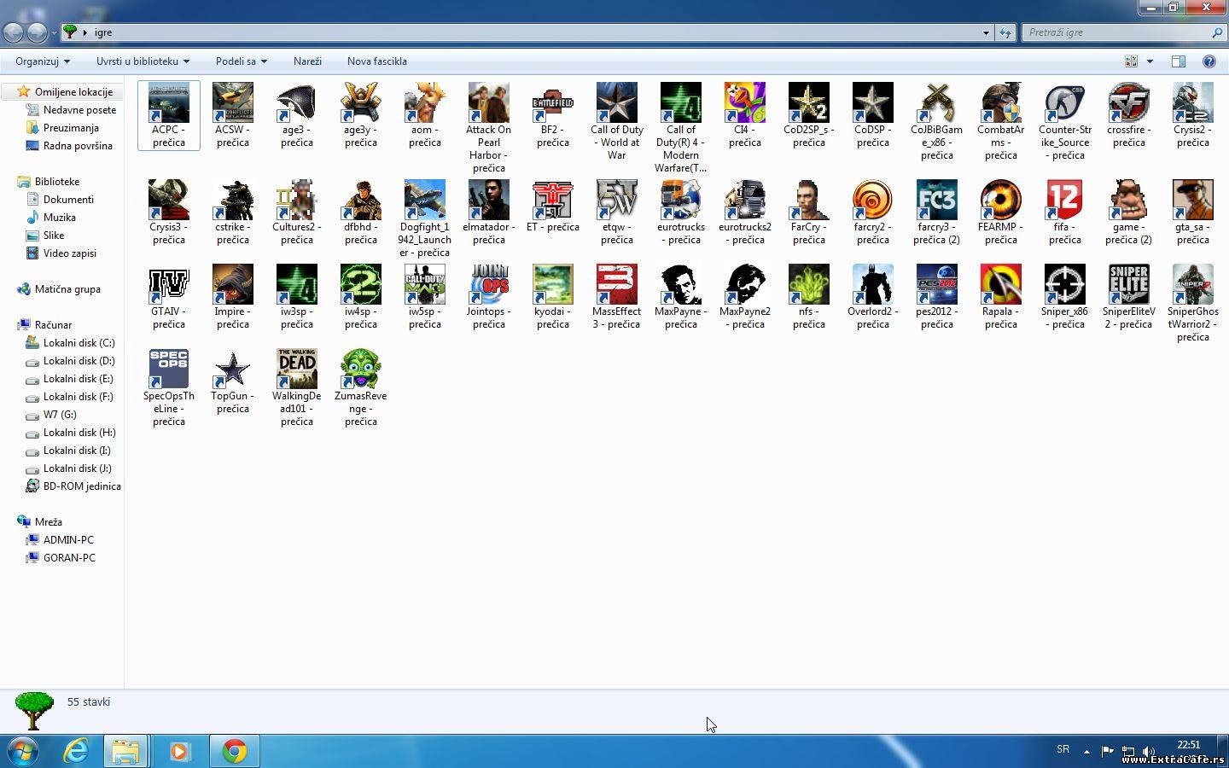
Task: Create a new folder with Nova fascikla
Action: click(x=377, y=61)
